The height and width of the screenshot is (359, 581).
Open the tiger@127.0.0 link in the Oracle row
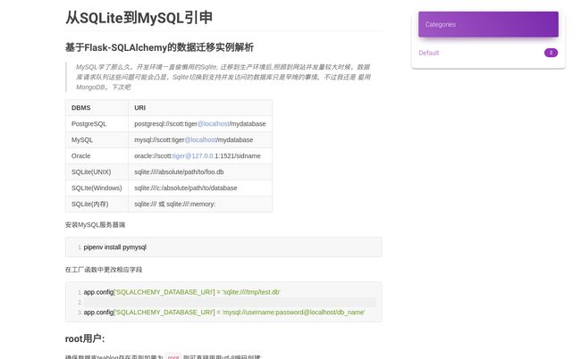pos(193,155)
